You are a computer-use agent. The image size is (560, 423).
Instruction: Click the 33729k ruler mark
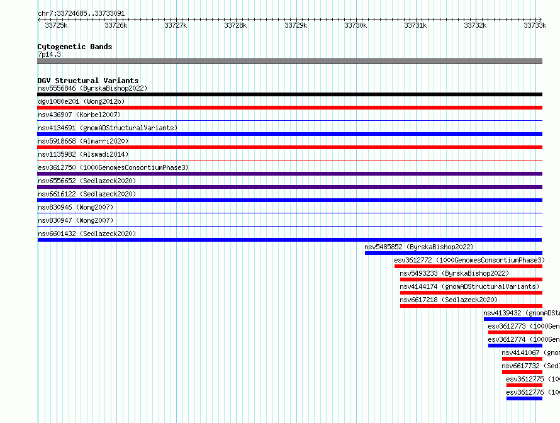pyautogui.click(x=296, y=25)
